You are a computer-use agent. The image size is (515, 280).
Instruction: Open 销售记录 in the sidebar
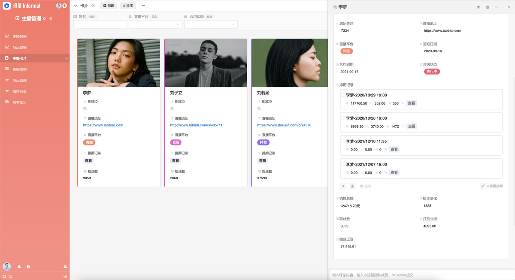tap(35, 91)
